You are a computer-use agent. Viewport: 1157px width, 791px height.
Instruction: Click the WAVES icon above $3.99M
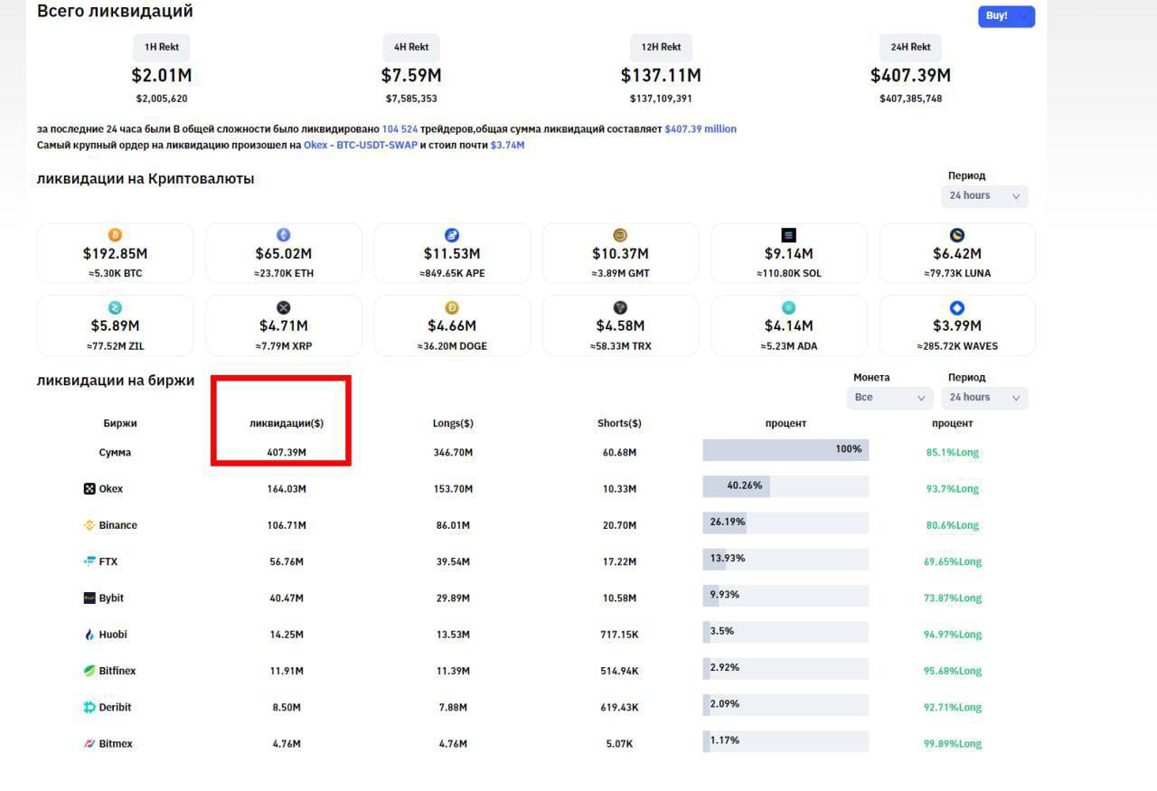(957, 308)
